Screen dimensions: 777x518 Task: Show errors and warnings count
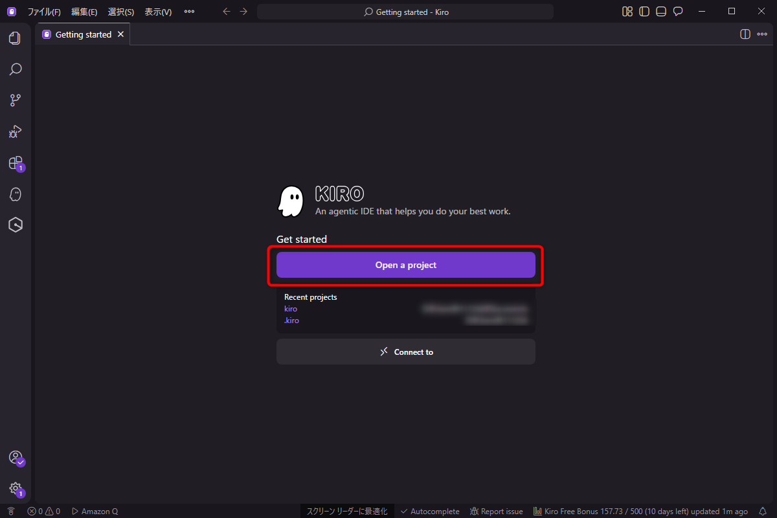click(43, 512)
